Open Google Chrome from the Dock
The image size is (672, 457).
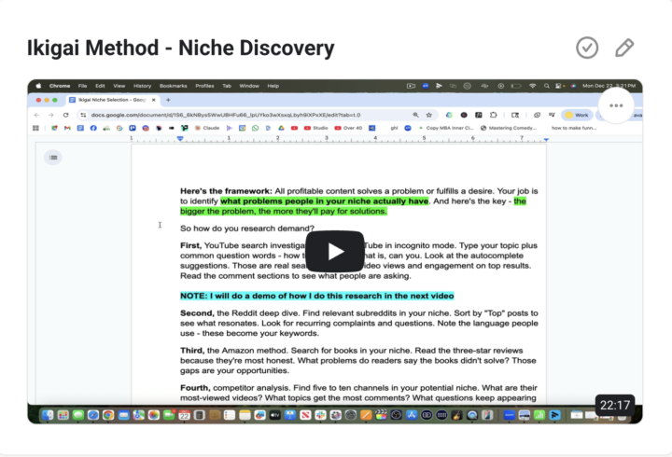coord(108,415)
